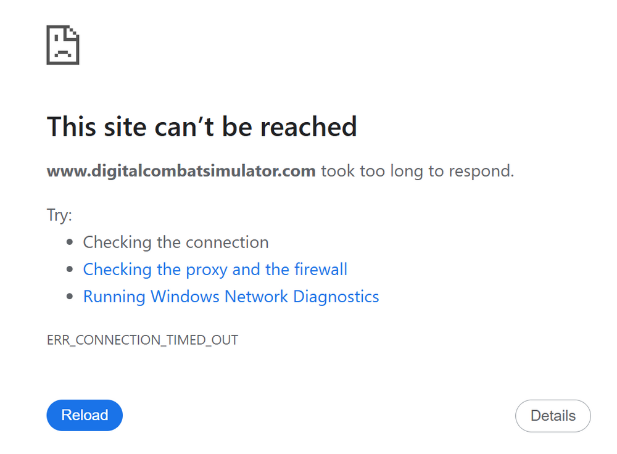This screenshot has height=454, width=617.
Task: Click the bullet beside "Checking the connection"
Action: click(x=71, y=242)
